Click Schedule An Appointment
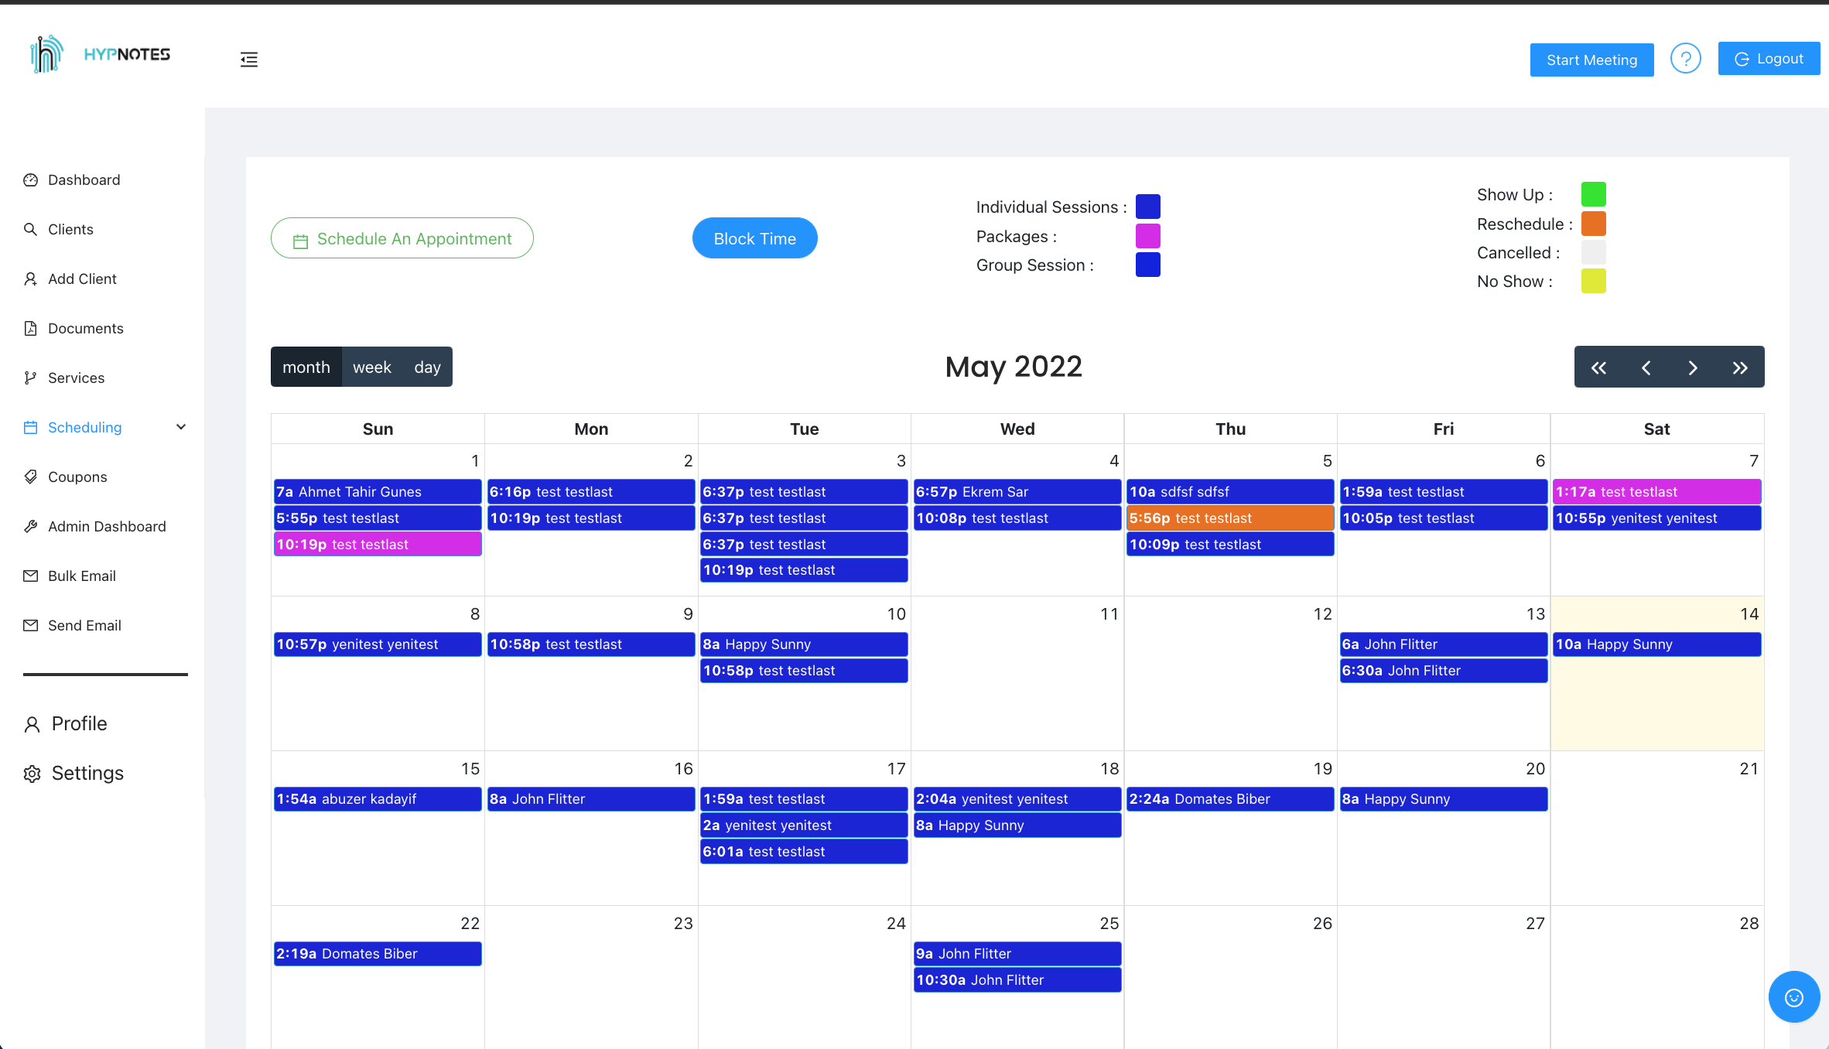Viewport: 1829px width, 1049px height. (x=402, y=238)
